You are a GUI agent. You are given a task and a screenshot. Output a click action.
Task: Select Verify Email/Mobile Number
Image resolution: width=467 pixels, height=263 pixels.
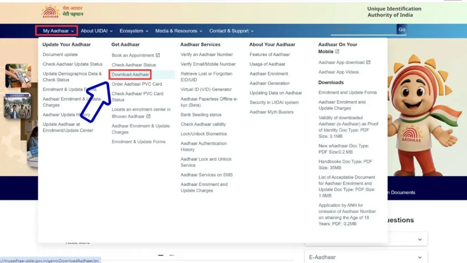tap(208, 64)
